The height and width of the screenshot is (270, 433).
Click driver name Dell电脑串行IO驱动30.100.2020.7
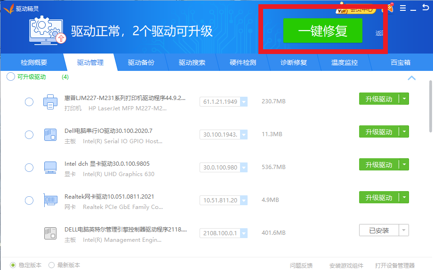[108, 131]
